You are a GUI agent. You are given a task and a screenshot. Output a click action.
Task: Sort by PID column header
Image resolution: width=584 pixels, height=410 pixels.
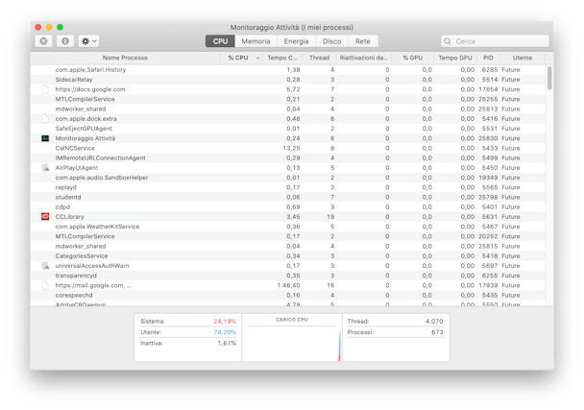[488, 58]
